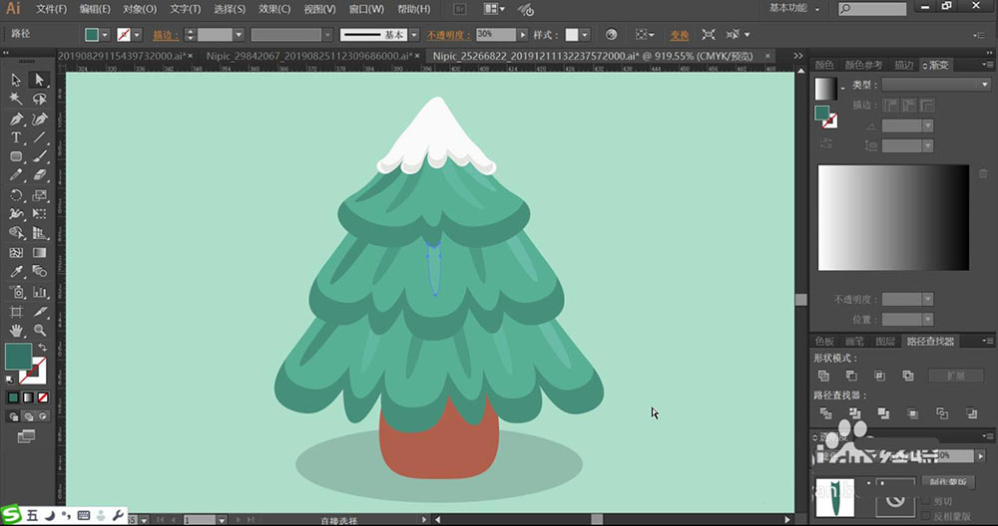998x526 pixels.
Task: Select the Direct Selection tool
Action: [40, 80]
